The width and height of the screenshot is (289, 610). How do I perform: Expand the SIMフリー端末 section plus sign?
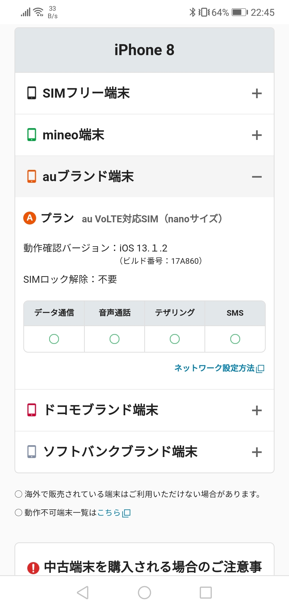click(257, 93)
